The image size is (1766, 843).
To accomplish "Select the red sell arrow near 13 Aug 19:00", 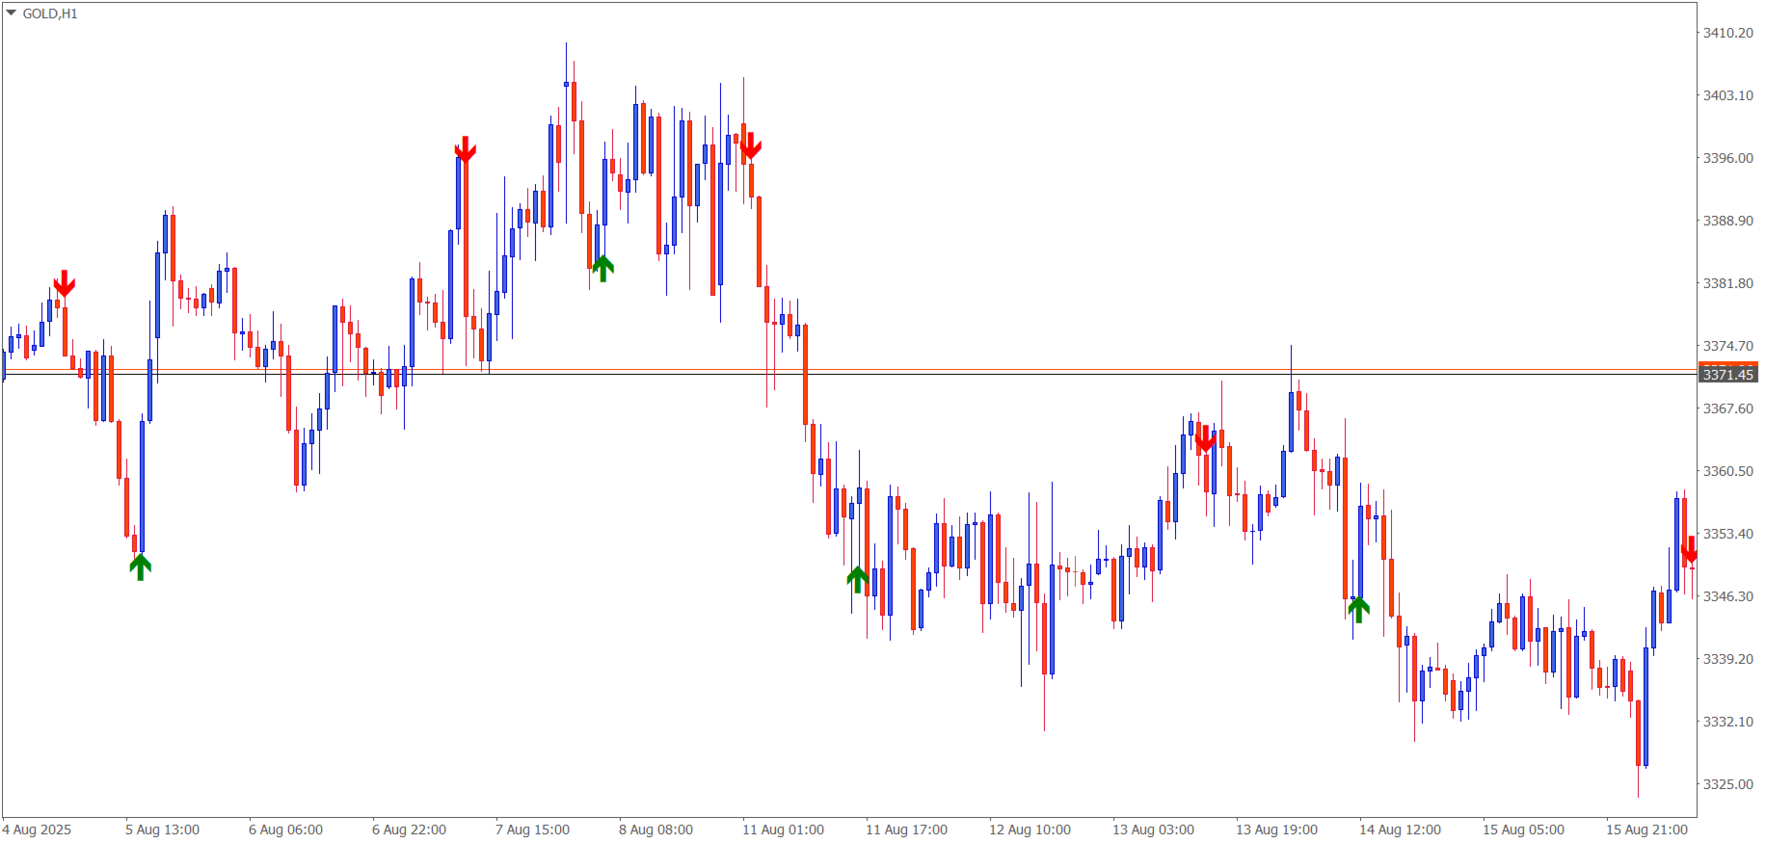I will (x=1205, y=439).
